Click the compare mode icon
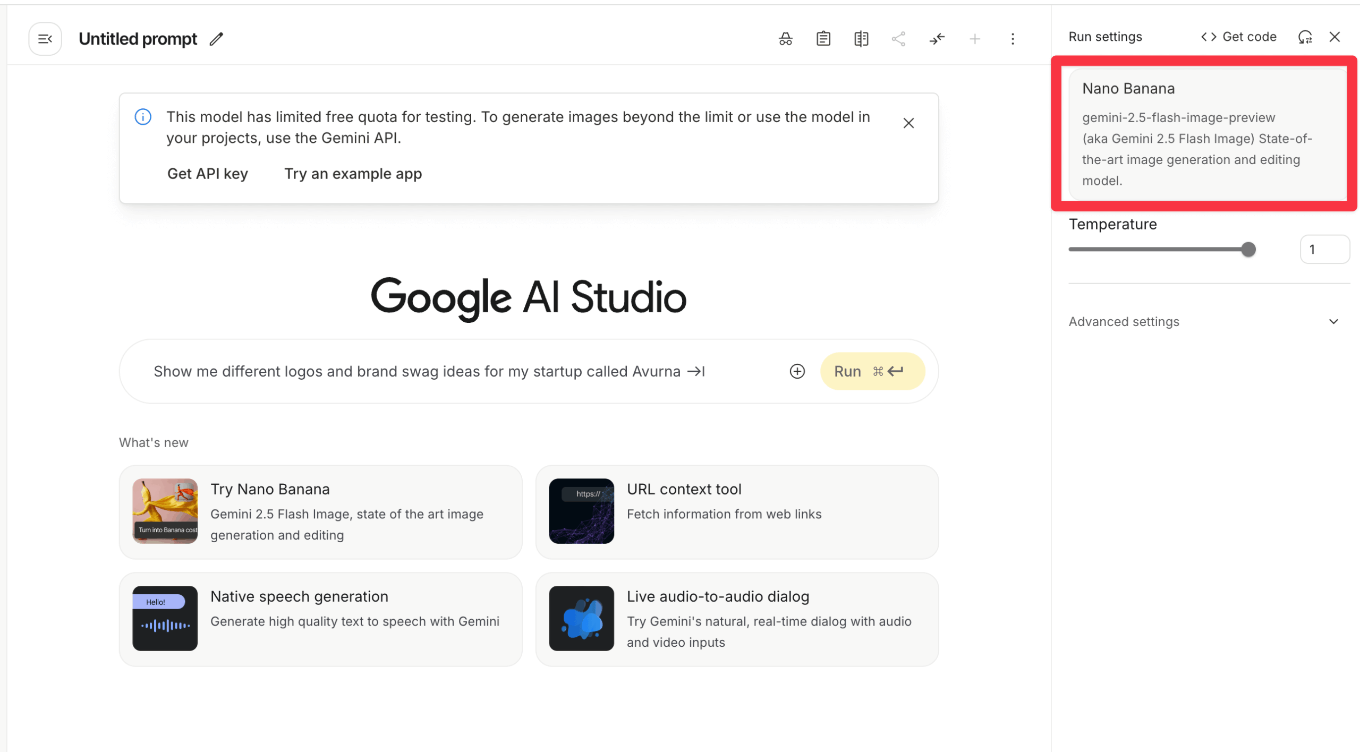 click(x=861, y=39)
